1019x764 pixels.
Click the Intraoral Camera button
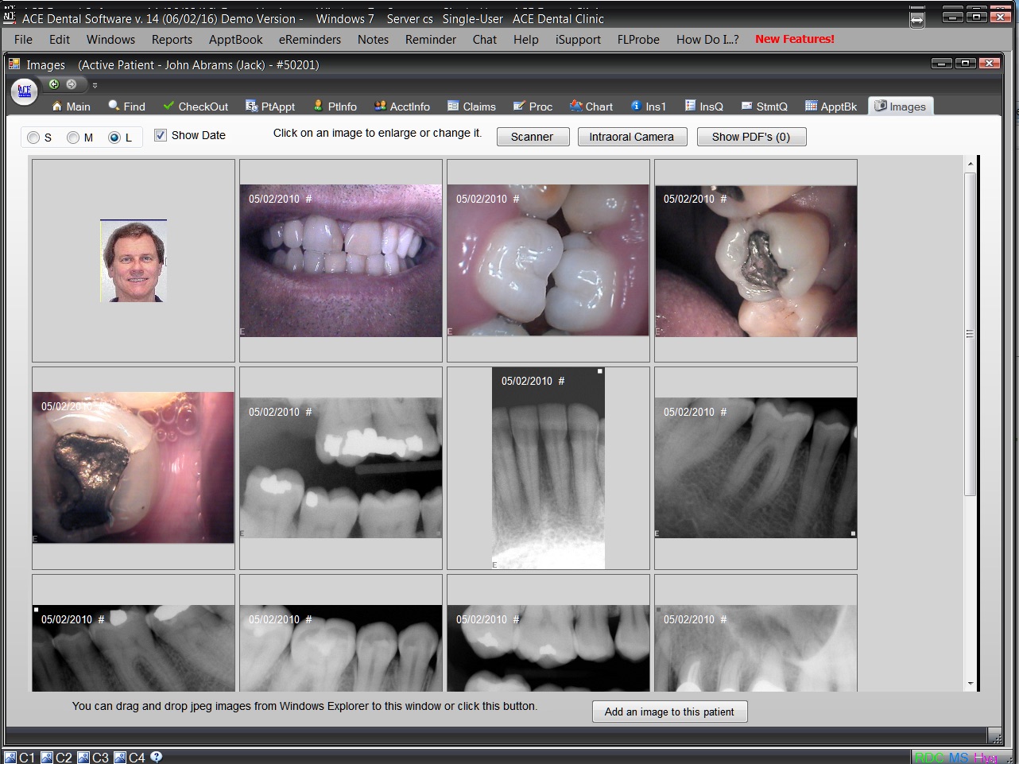pos(631,137)
